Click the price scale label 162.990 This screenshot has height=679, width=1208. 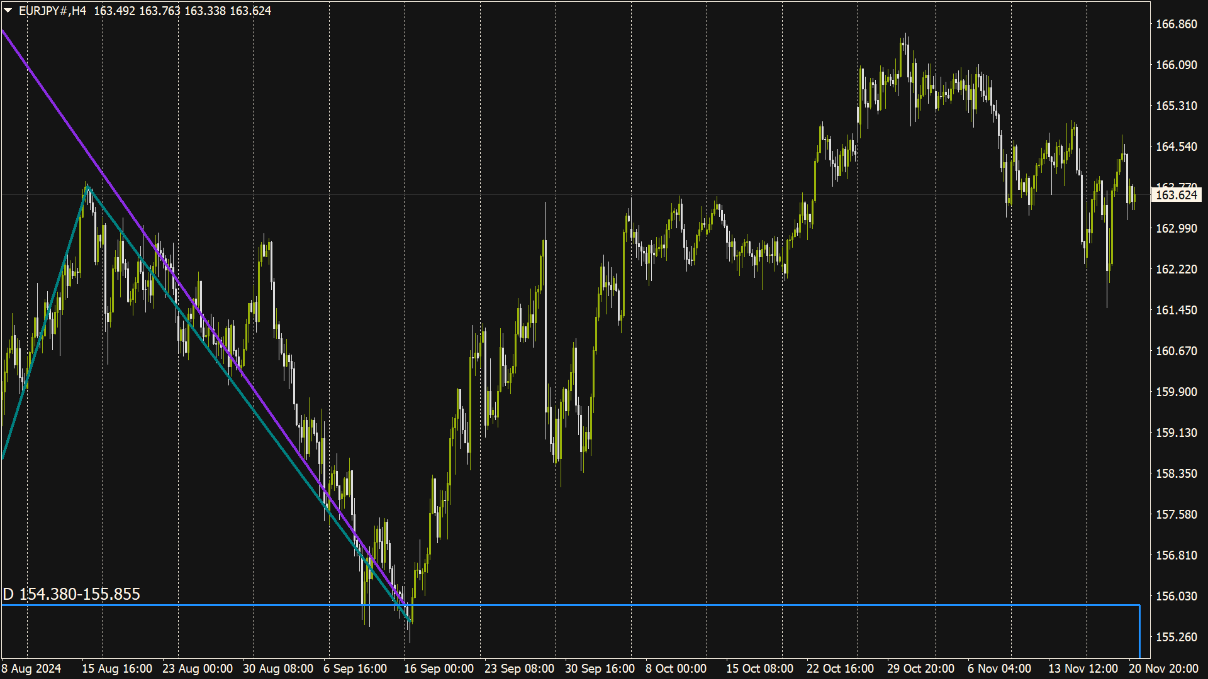click(x=1177, y=228)
